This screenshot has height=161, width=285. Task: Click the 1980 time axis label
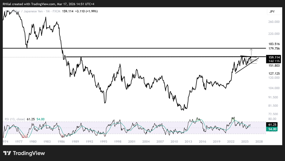tap(33, 142)
